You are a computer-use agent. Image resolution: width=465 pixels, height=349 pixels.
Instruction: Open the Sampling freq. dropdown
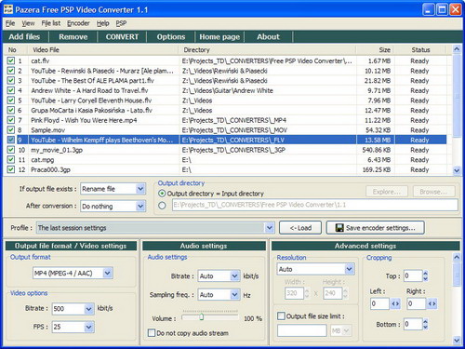[234, 294]
